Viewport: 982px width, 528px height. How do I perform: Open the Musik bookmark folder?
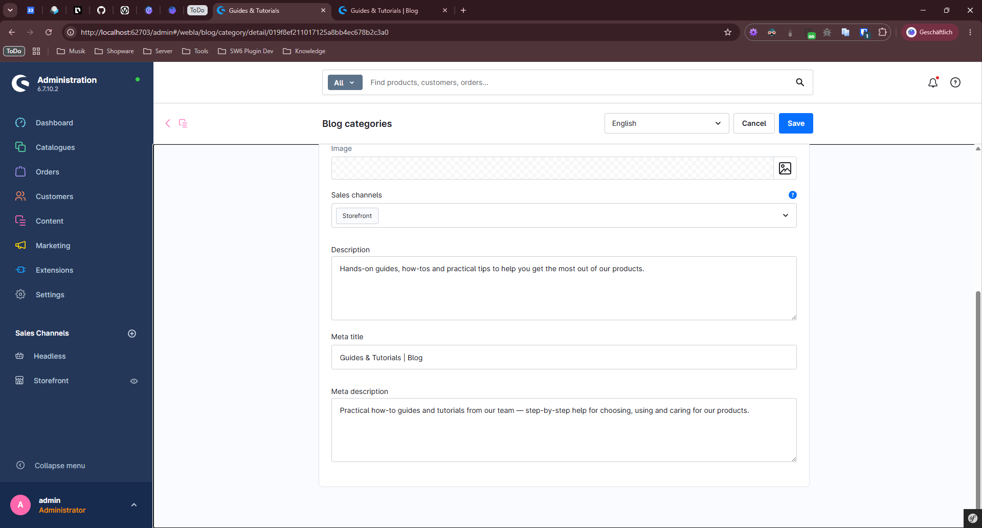[x=71, y=51]
